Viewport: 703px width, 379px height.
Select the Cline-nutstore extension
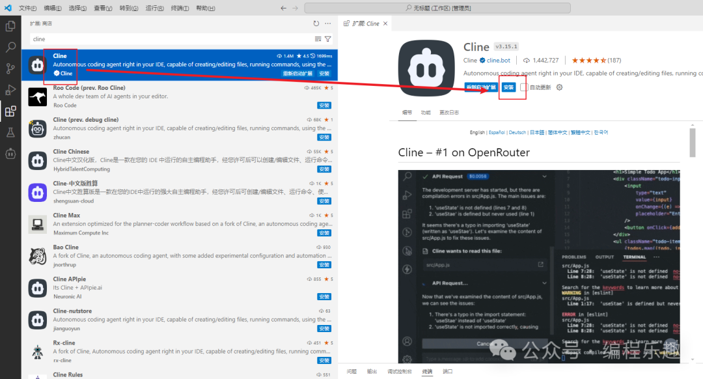[180, 319]
